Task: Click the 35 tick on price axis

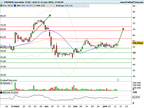Action: pos(134,71)
